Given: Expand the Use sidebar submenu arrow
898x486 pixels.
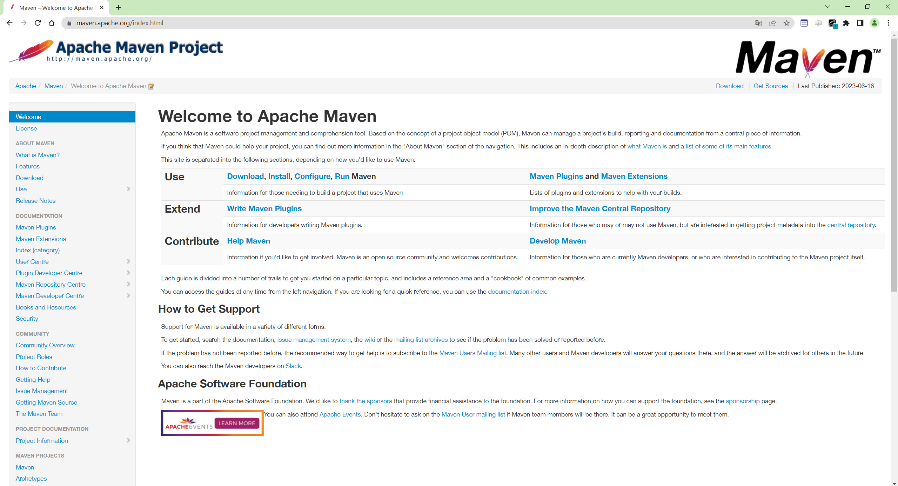Looking at the screenshot, I should coord(128,189).
